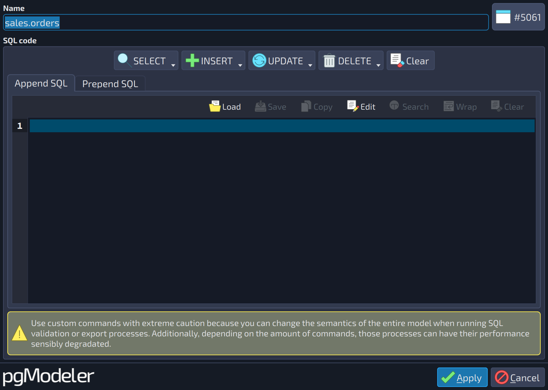The height and width of the screenshot is (390, 548).
Task: Click line number 1 in the gutter
Action: [20, 126]
